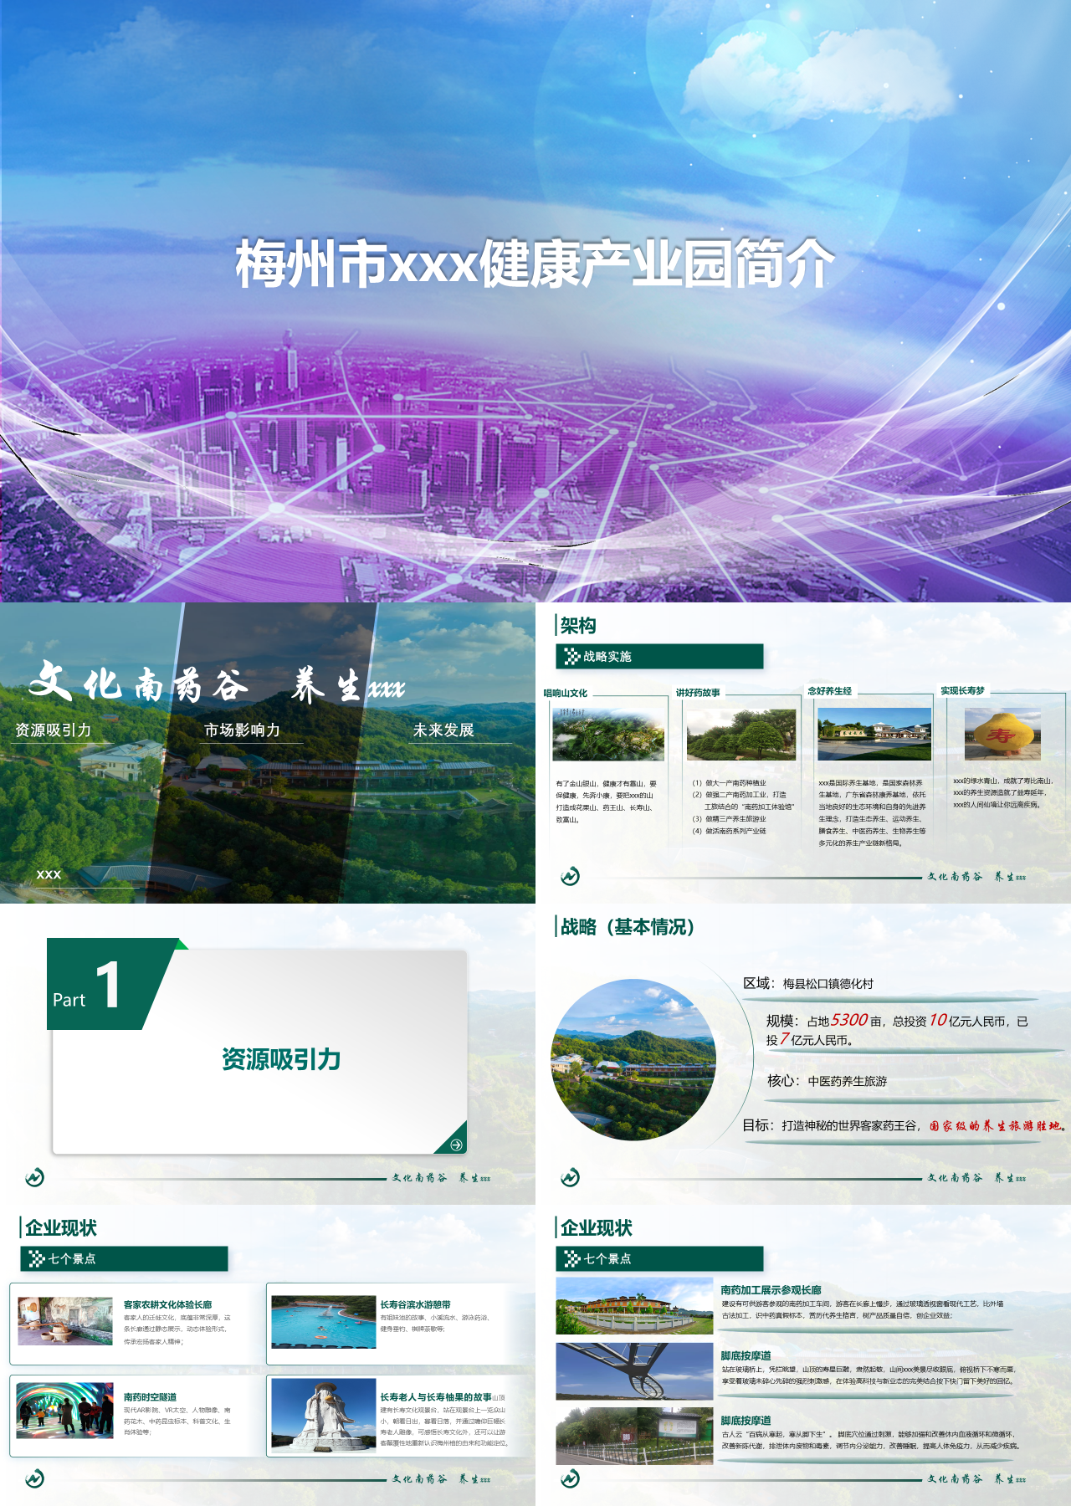Open the glass bridge photo
The image size is (1071, 1506).
pyautogui.click(x=634, y=1371)
